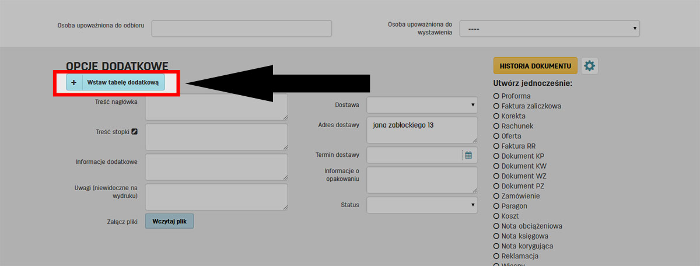The height and width of the screenshot is (266, 700).
Task: Click the Osoba upoważniona do odbioru field
Action: (242, 29)
